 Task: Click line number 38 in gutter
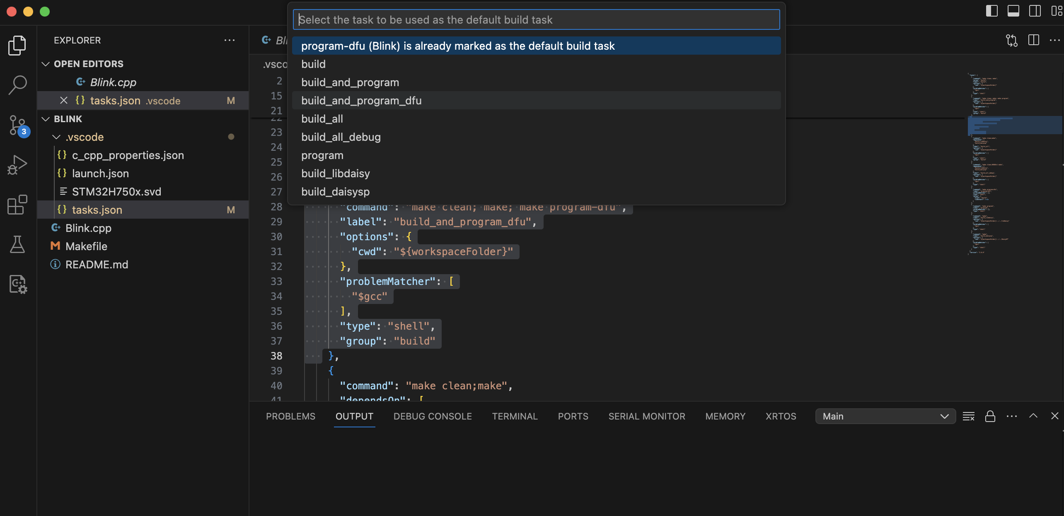pos(276,356)
